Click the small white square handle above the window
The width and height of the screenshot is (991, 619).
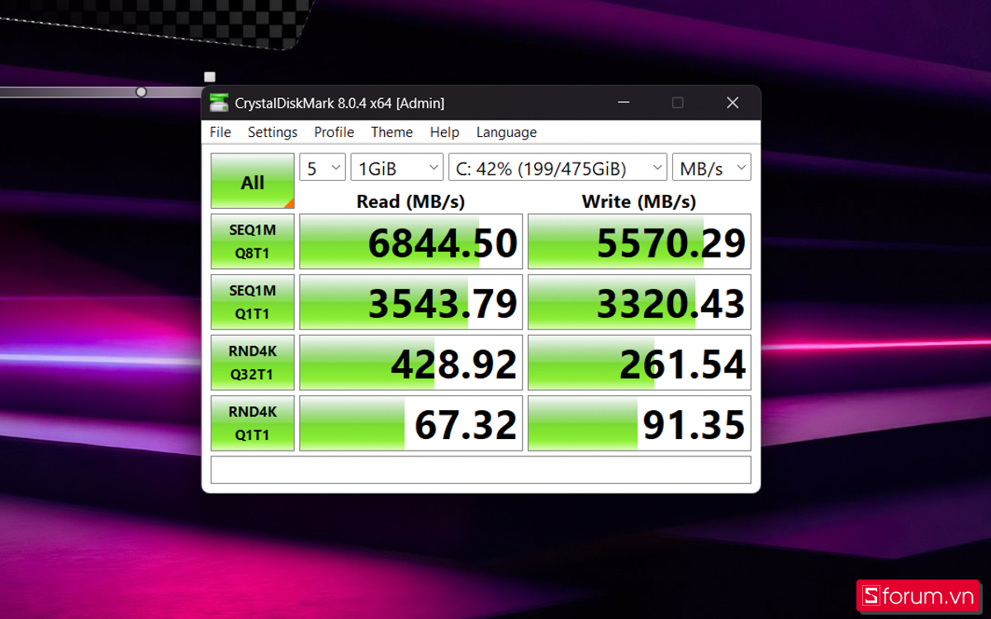tap(210, 77)
